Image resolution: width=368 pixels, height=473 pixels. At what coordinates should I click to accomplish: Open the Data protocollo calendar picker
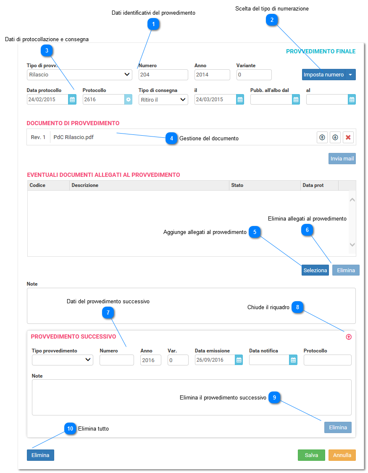72,100
